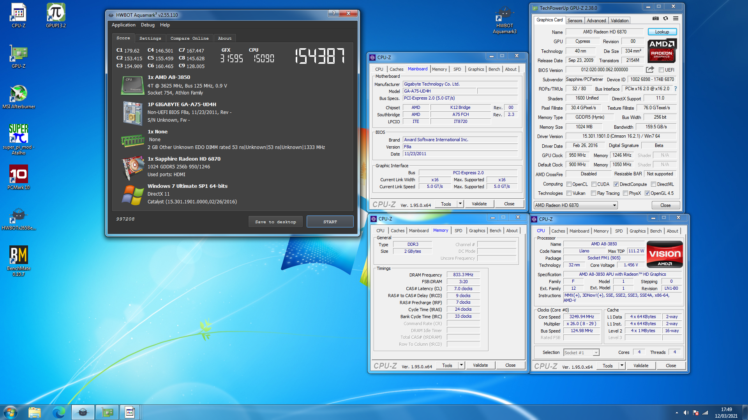Click the GPU-Z refresh icon

[x=665, y=18]
